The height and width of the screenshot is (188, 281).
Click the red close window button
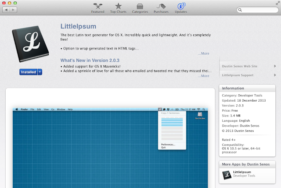(x=4, y=3)
